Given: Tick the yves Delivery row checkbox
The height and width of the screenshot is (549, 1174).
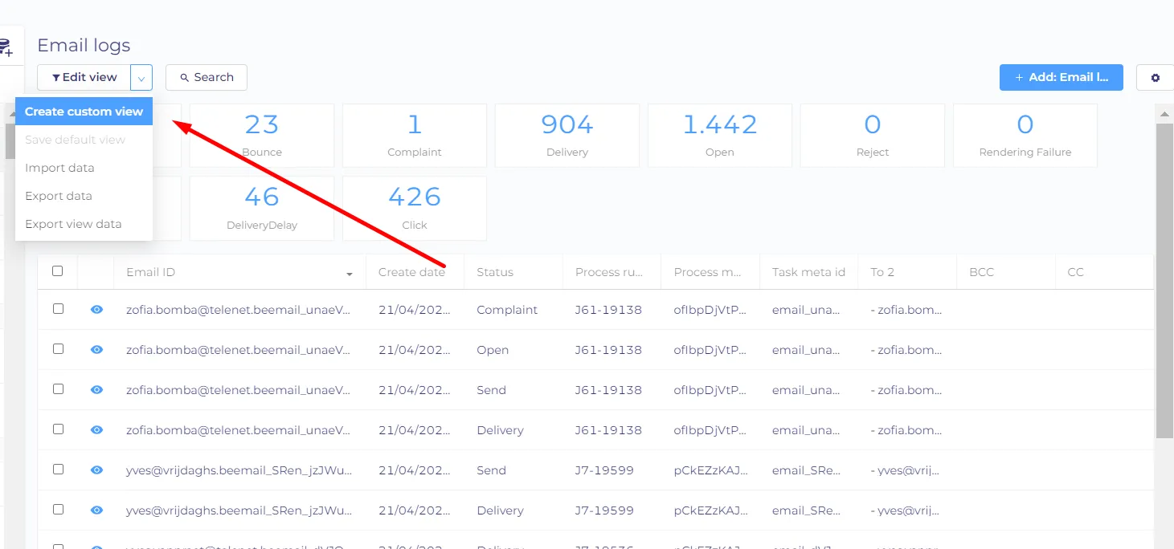Looking at the screenshot, I should point(58,509).
